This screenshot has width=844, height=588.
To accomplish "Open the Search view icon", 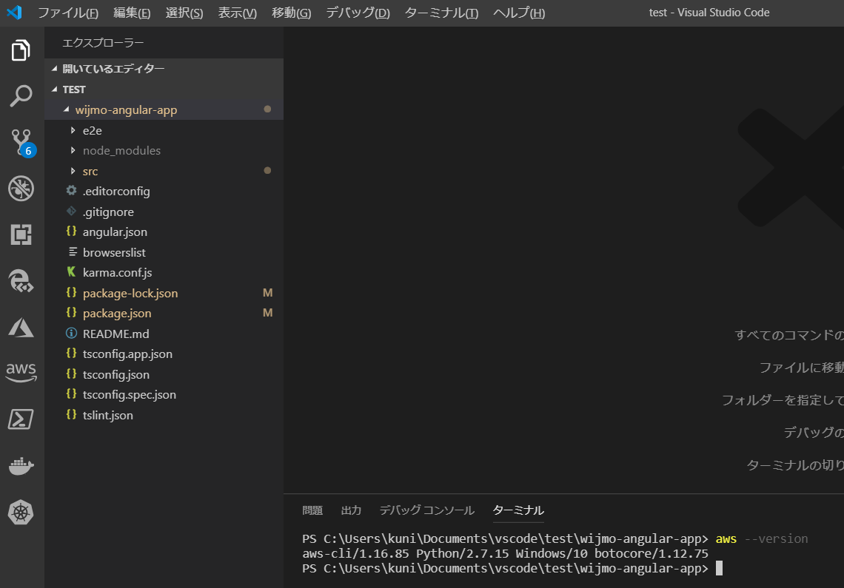I will point(21,95).
